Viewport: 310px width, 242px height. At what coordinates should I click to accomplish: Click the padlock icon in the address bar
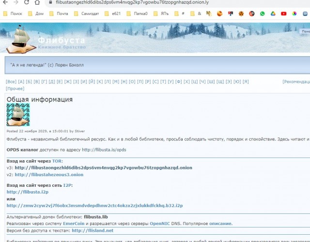pos(50,2)
